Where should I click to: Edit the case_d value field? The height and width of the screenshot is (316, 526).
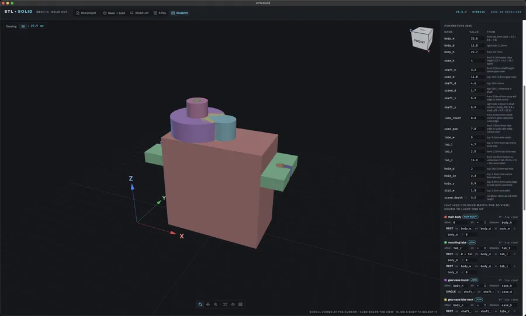[476, 77]
